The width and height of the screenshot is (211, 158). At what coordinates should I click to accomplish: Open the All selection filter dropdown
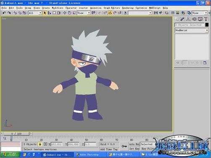coord(35,13)
